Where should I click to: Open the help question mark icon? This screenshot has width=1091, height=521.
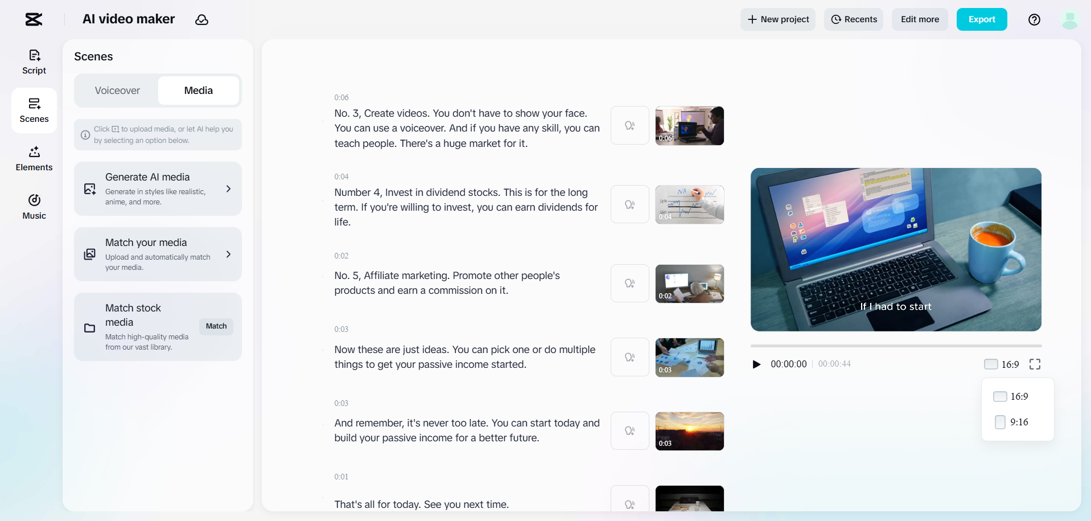pos(1034,19)
